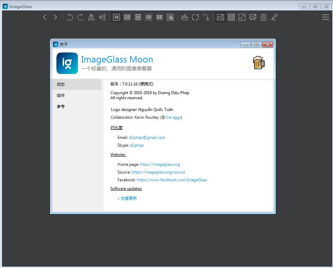This screenshot has height=268, width=333.
Task: Start slideshow icon
Action: click(x=253, y=17)
